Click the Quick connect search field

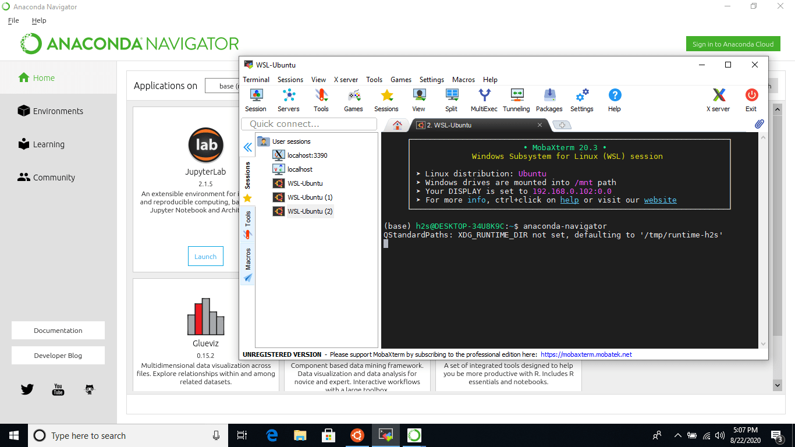coord(308,124)
